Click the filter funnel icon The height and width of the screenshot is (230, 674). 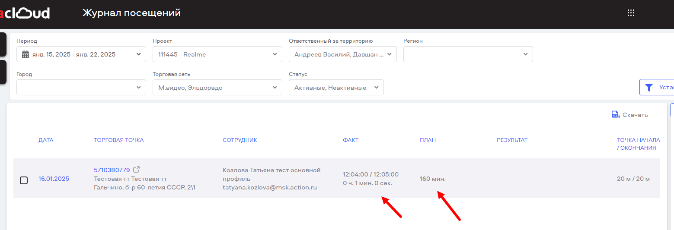648,87
